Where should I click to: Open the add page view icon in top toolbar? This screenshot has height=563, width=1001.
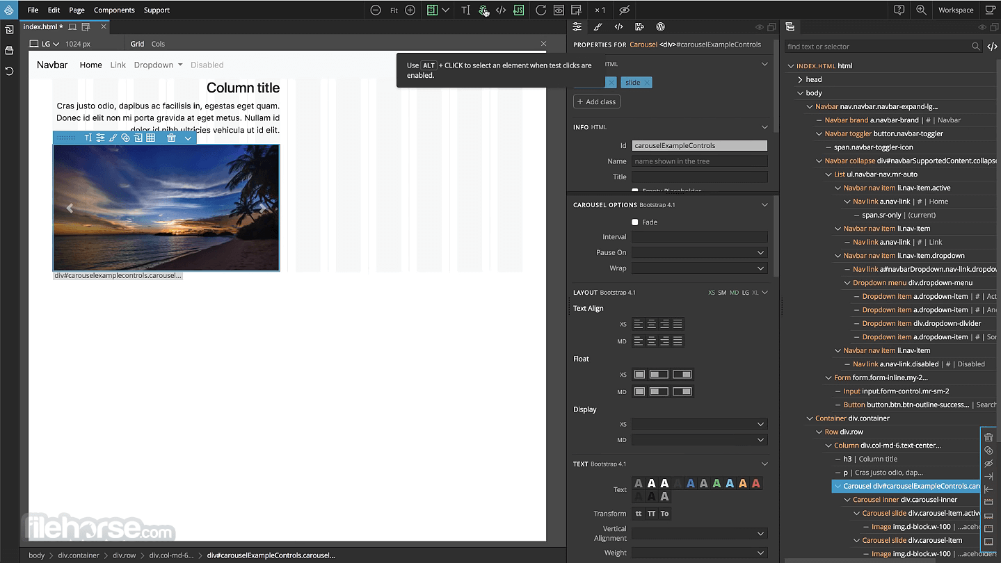576,10
